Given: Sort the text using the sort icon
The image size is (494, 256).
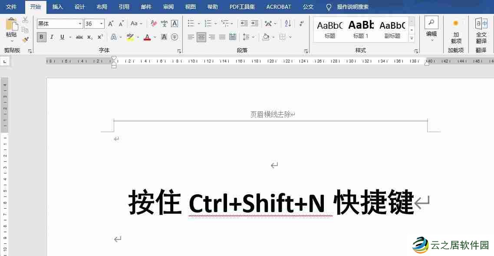Looking at the screenshot, I should [x=287, y=23].
